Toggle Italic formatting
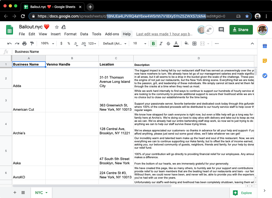 [161, 44]
